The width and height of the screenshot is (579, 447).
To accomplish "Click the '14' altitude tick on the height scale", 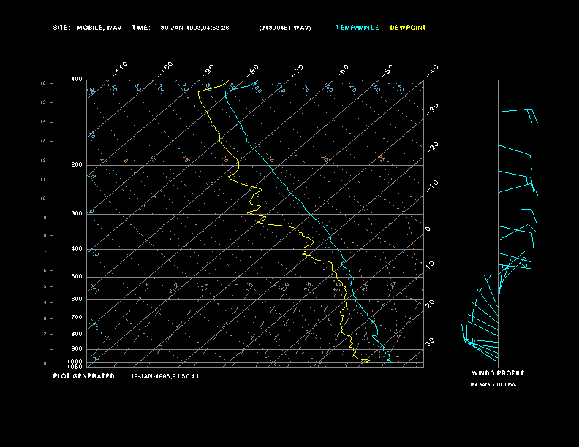I will tap(43, 122).
